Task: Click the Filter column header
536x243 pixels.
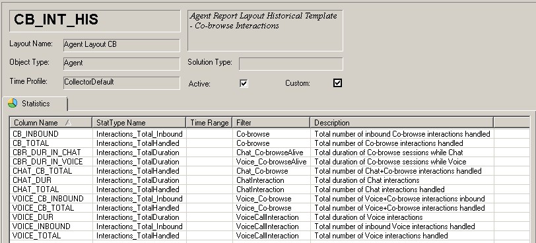Action: coord(271,123)
